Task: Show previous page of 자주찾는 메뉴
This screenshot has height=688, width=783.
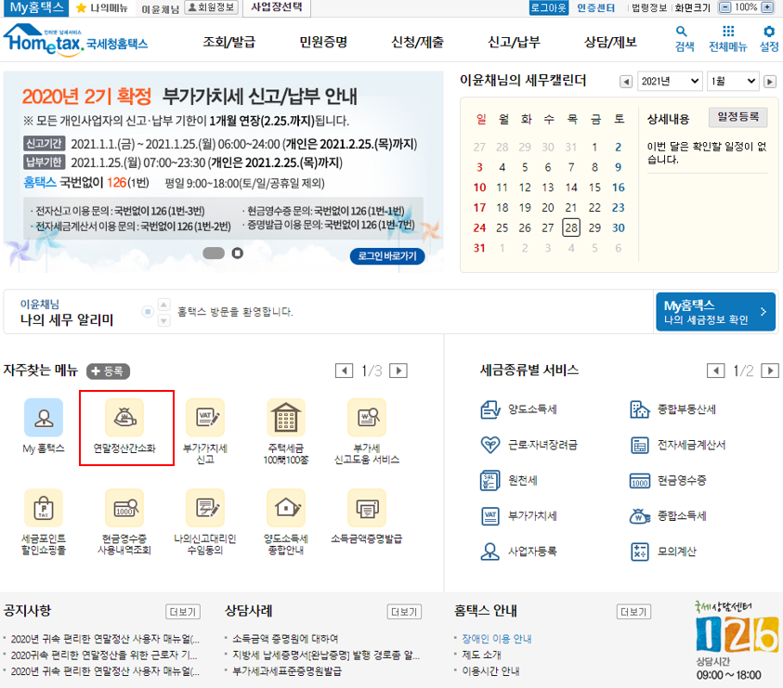Action: tap(344, 370)
